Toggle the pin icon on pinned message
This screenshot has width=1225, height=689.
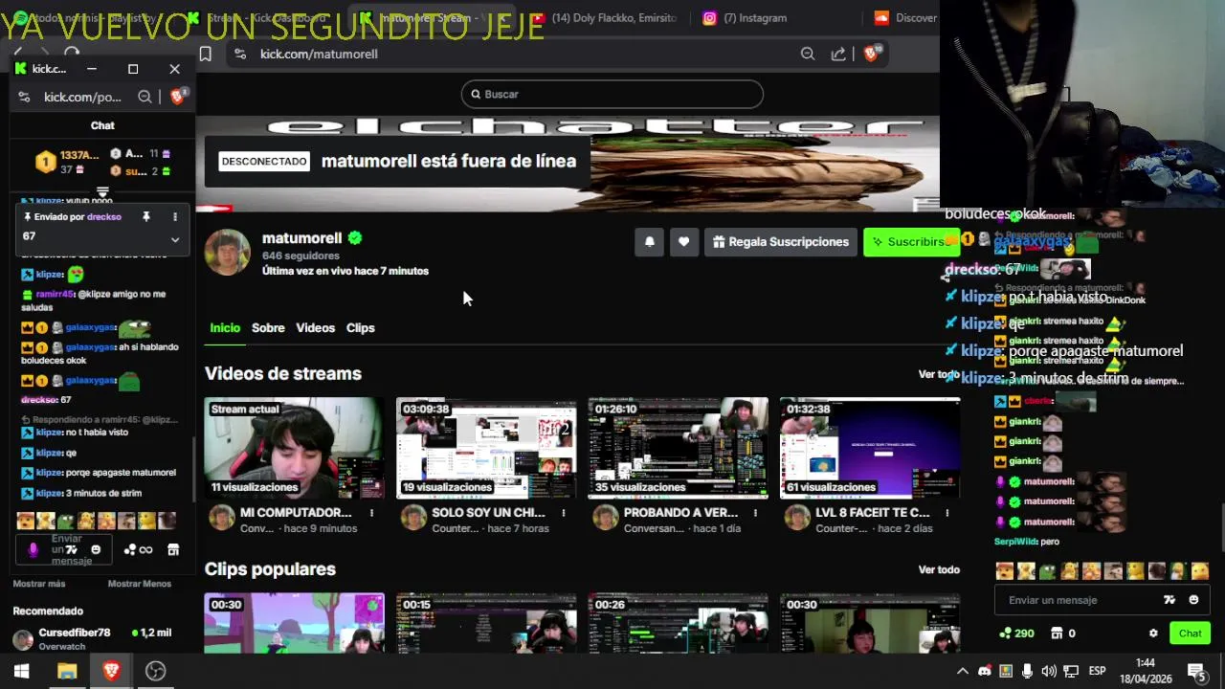click(x=146, y=217)
